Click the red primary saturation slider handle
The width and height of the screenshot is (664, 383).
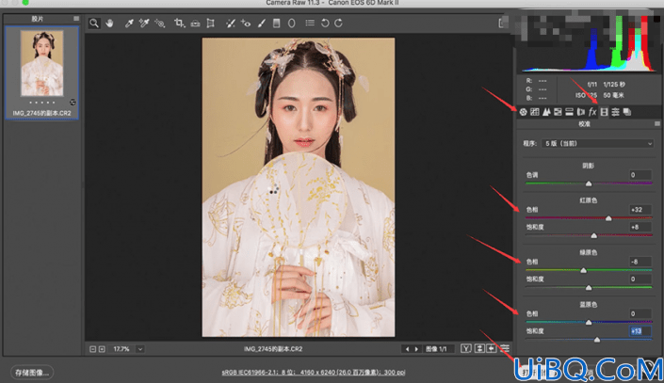[x=593, y=235]
